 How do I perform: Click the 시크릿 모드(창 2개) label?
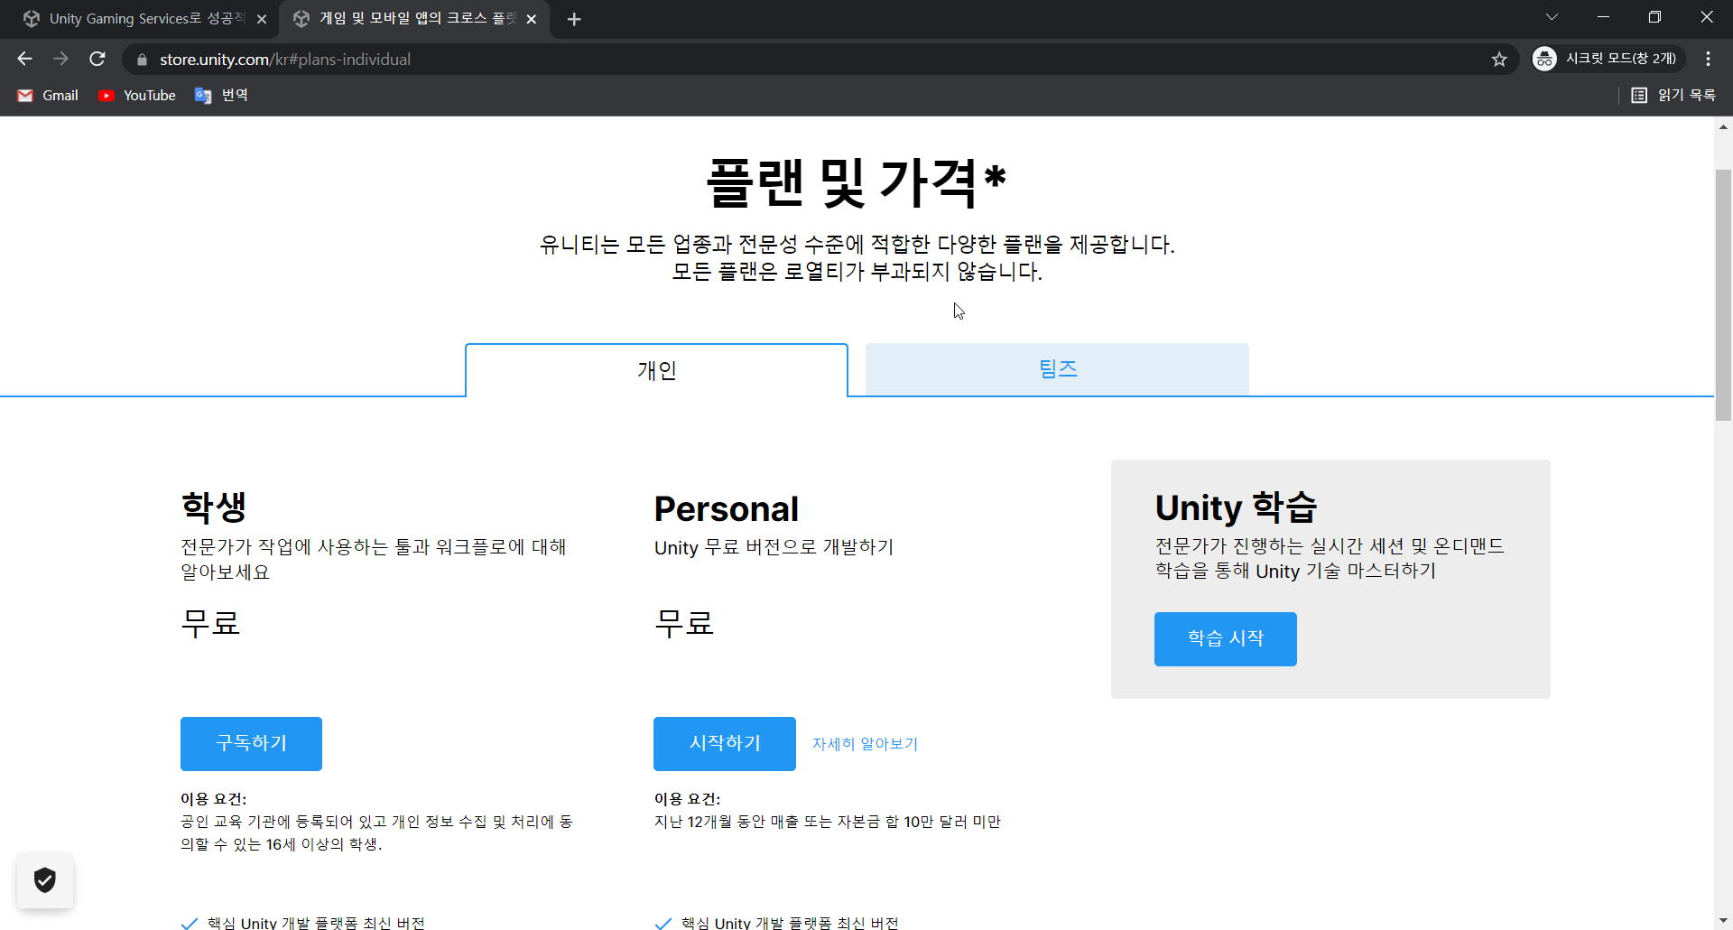(x=1620, y=59)
